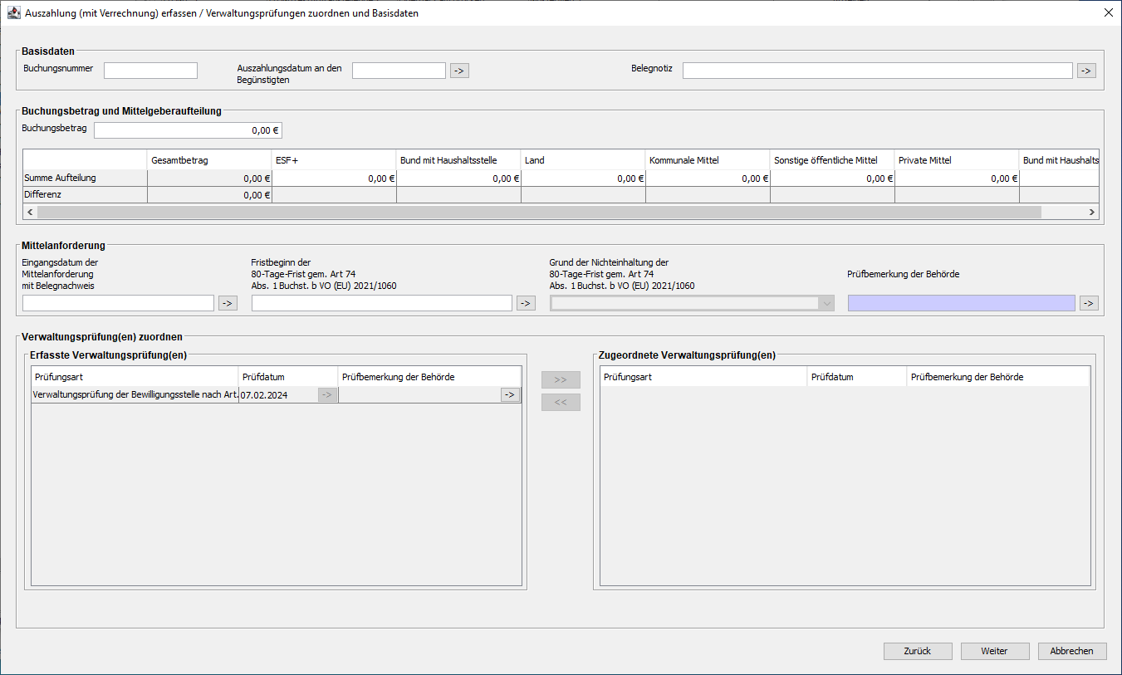
Task: Click arrow button next to Mittelanforderung Prüfbemerkung field
Action: (x=1089, y=303)
